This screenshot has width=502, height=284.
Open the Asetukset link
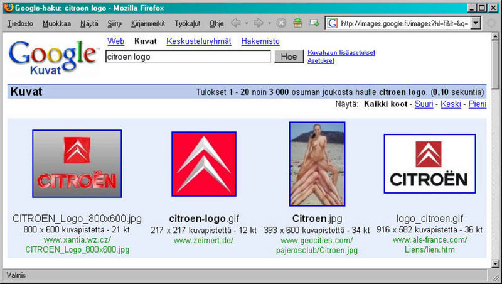[x=321, y=60]
